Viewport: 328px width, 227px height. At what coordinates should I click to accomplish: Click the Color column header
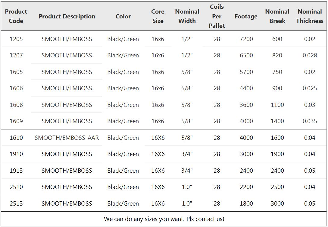tap(123, 16)
